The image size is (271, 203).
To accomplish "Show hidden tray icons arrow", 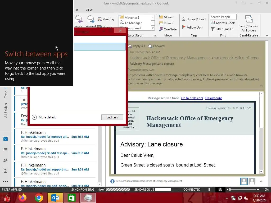I will pyautogui.click(x=227, y=198).
